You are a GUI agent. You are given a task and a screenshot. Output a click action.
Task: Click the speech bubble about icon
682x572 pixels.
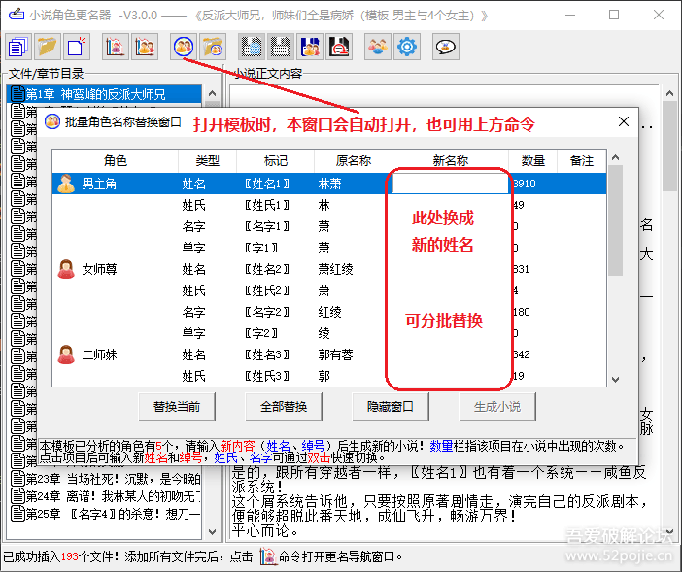[445, 46]
